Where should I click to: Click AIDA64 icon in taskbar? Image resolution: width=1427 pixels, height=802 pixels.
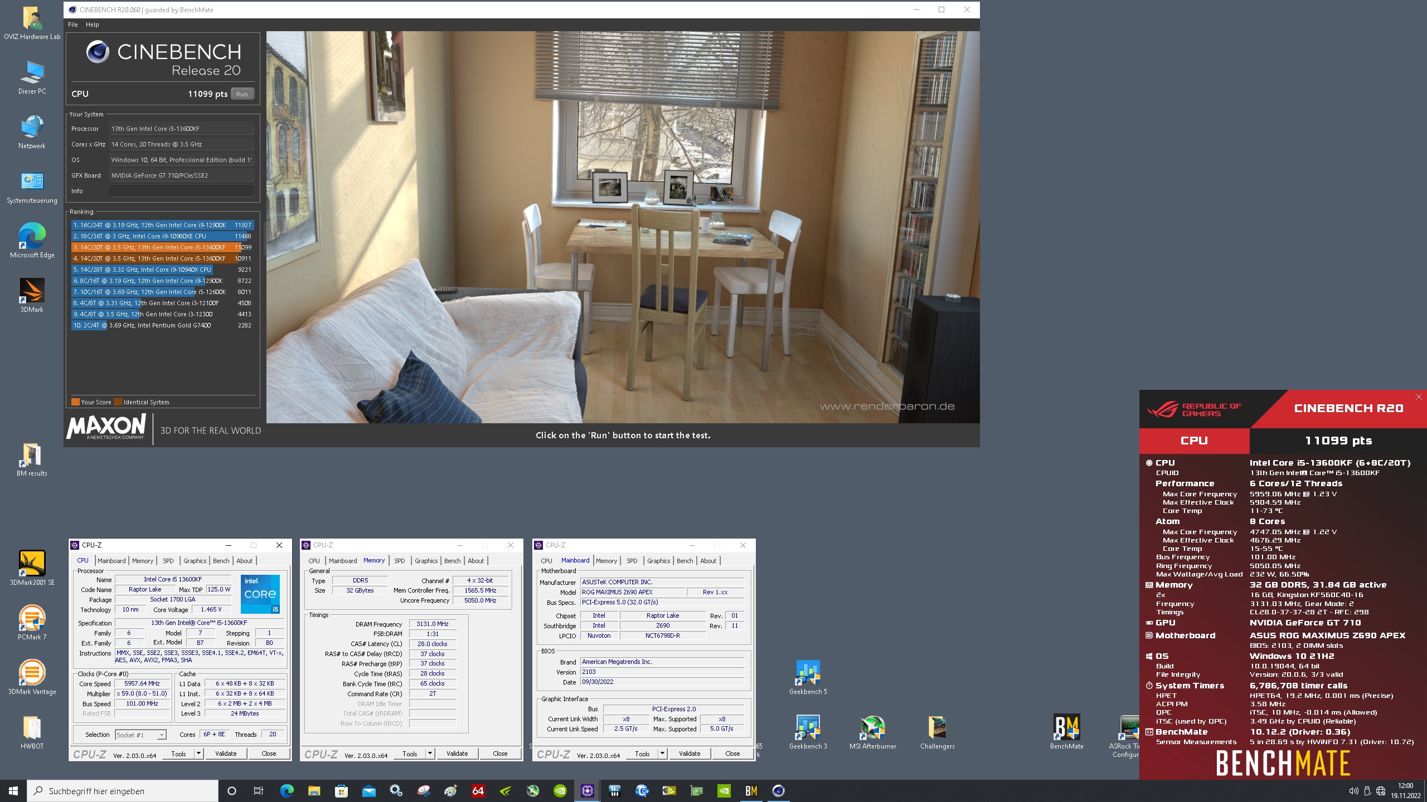(x=478, y=791)
